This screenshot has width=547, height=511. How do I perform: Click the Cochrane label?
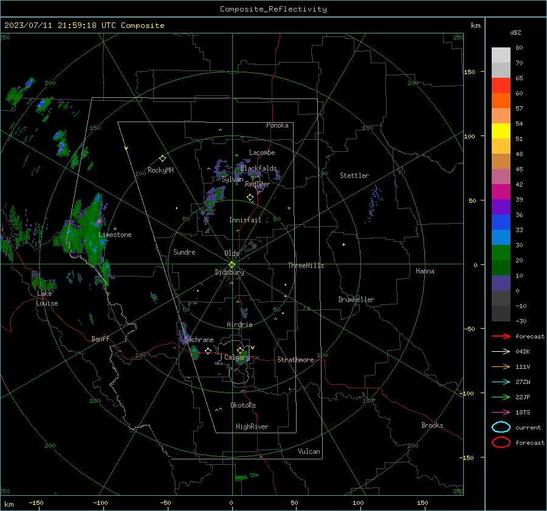(x=199, y=340)
